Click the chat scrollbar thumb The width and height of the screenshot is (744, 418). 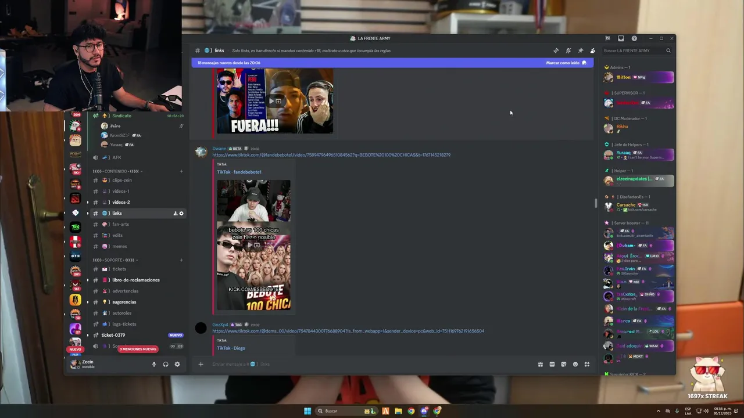[595, 203]
